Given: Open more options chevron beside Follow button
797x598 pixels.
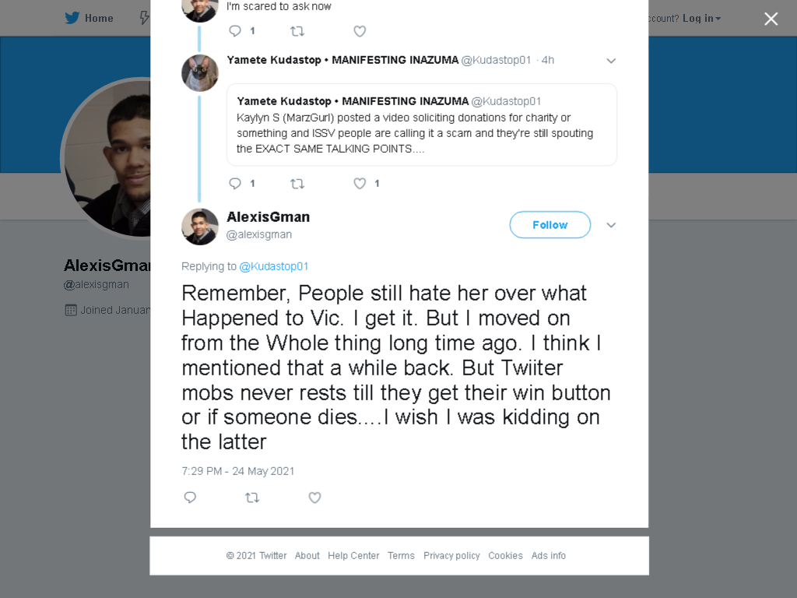Looking at the screenshot, I should coord(611,225).
